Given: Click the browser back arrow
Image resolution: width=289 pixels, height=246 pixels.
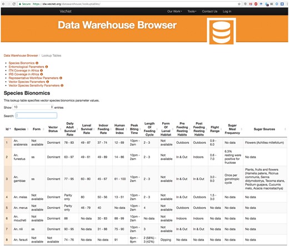Looking at the screenshot, I should [x=3, y=4].
